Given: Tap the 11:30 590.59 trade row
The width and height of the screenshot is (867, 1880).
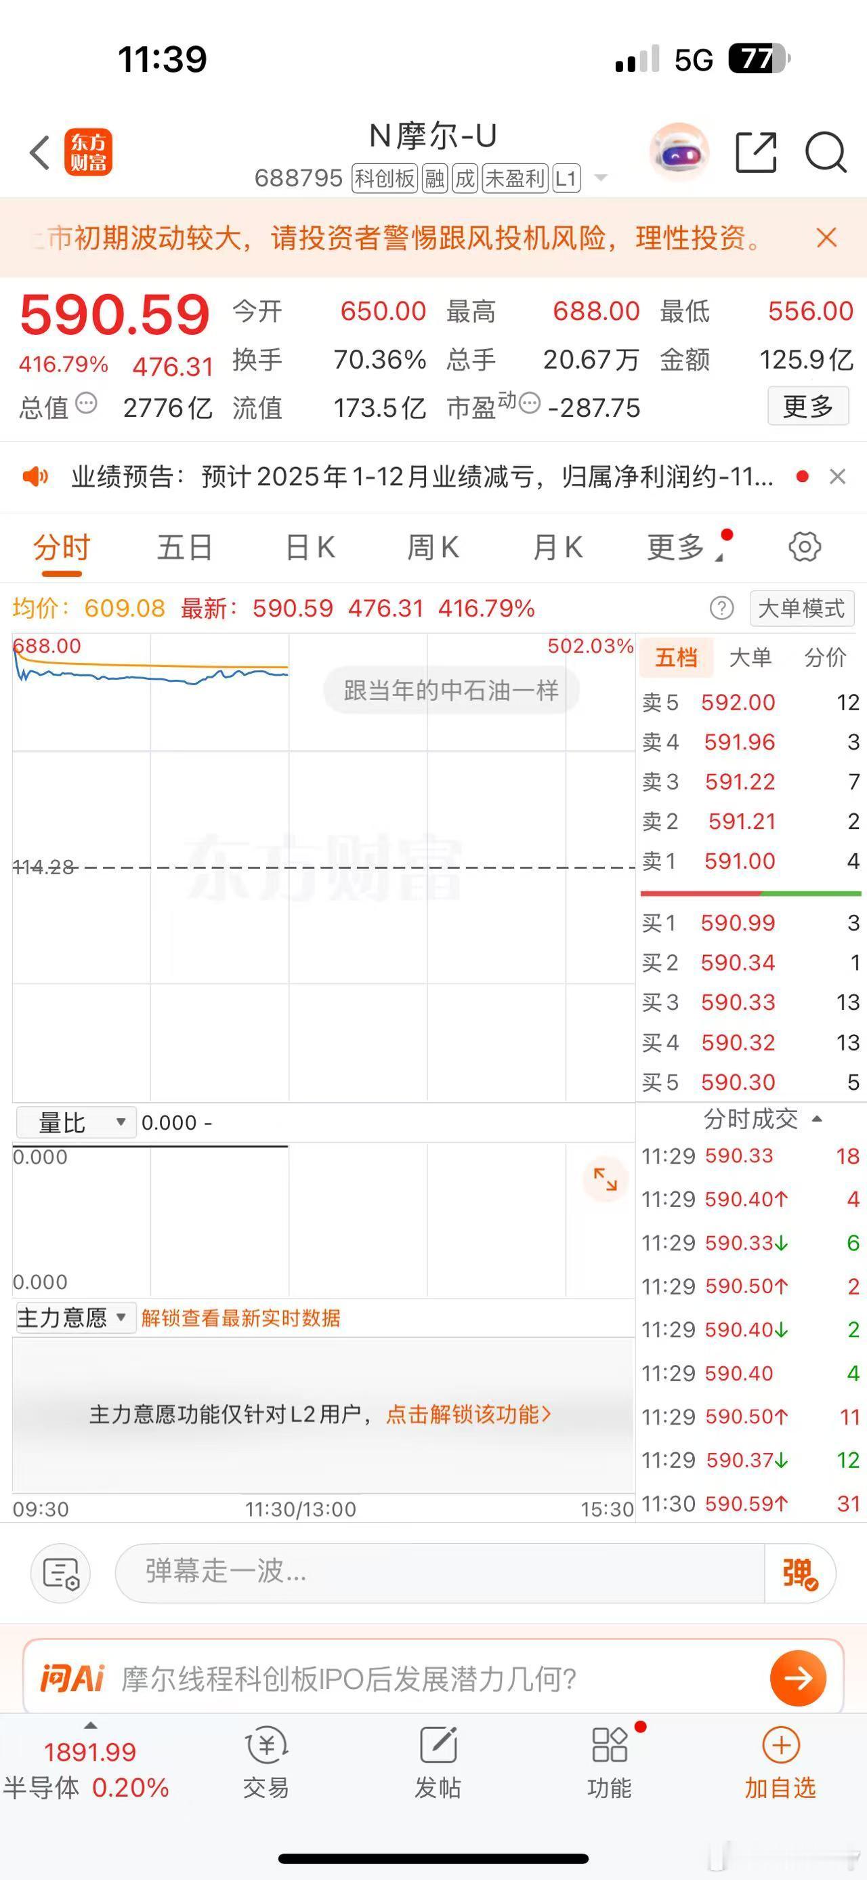Looking at the screenshot, I should (751, 1503).
